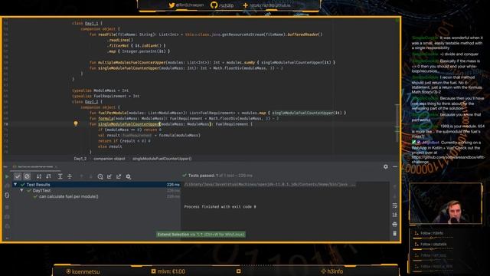This screenshot has height=276, width=490.
Task: Click the streamer webcam thumbnail
Action: pyautogui.click(x=446, y=203)
